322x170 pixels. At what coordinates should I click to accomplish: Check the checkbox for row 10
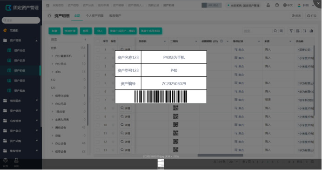click(x=98, y=125)
